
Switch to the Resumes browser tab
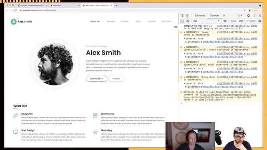point(65,5)
